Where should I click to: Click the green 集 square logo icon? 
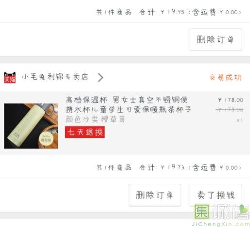[x=202, y=212]
